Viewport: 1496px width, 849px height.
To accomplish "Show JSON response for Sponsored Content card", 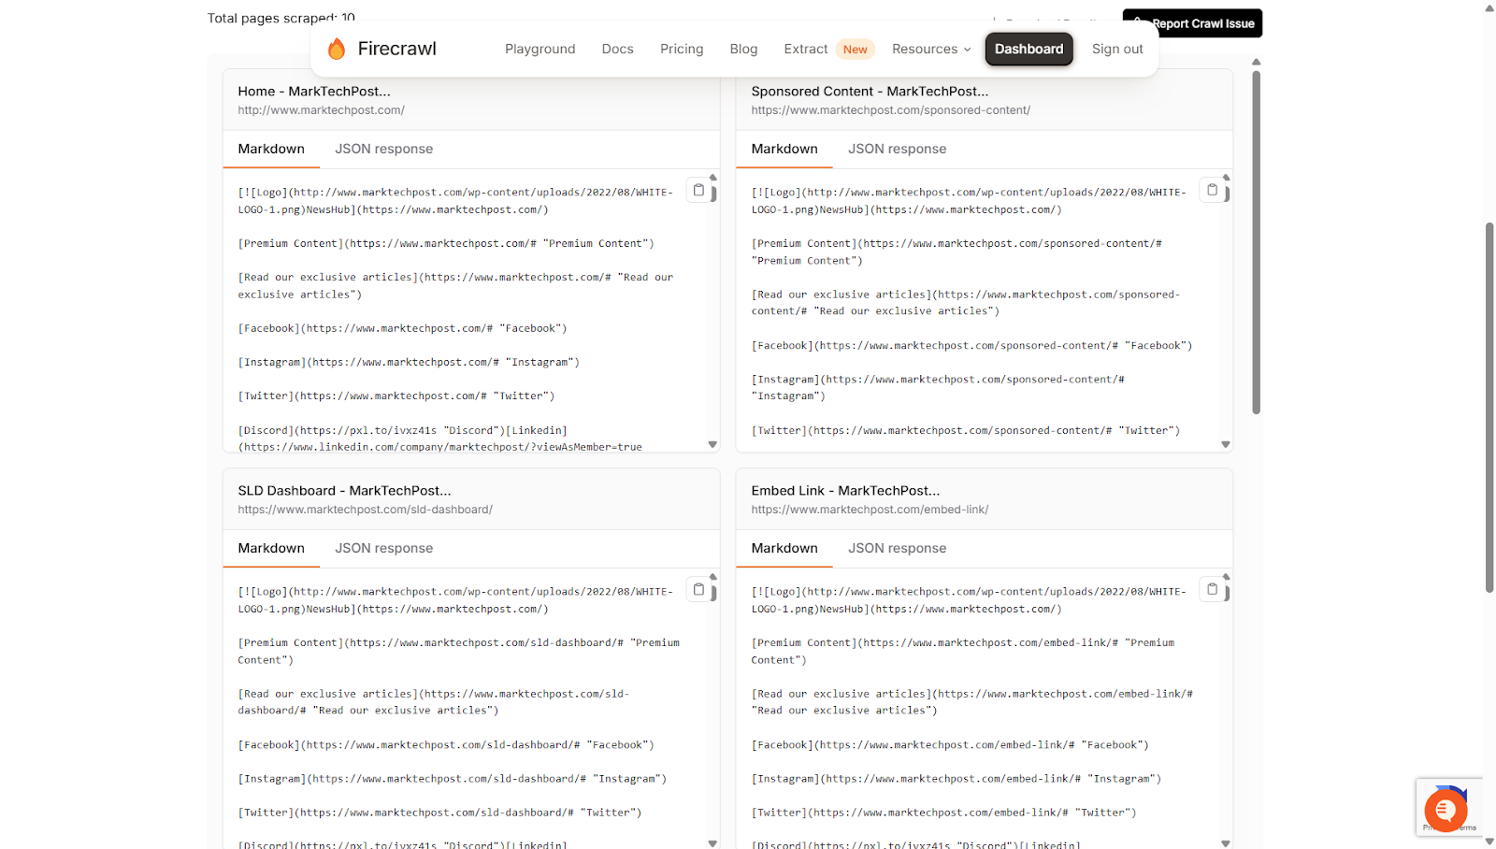I will coord(898,149).
